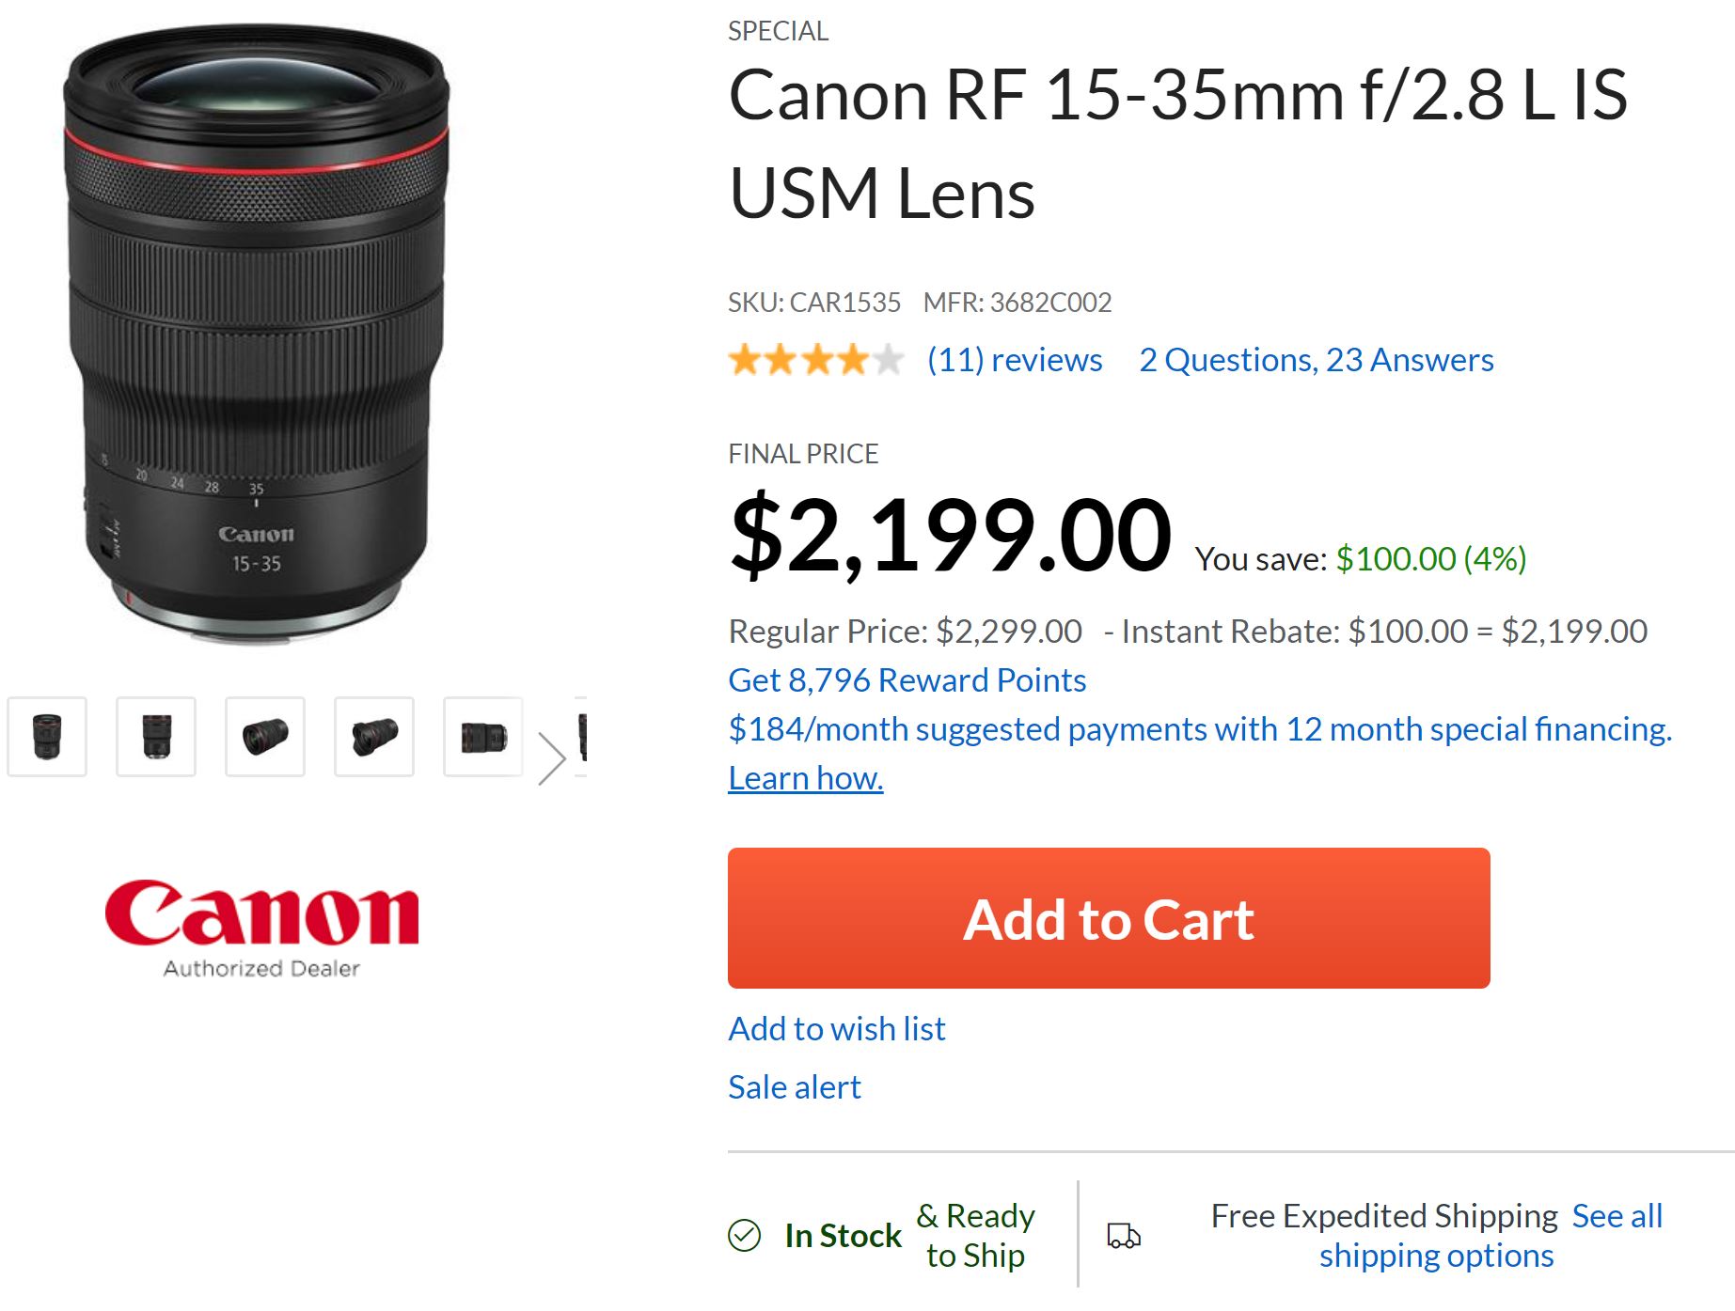
Task: Click the Canon Authorized Dealer logo
Action: click(261, 928)
